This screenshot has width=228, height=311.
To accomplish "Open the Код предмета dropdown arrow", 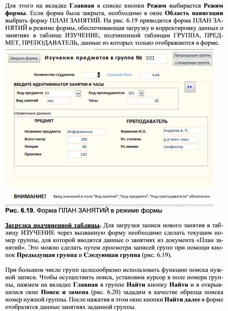I will point(78,93).
